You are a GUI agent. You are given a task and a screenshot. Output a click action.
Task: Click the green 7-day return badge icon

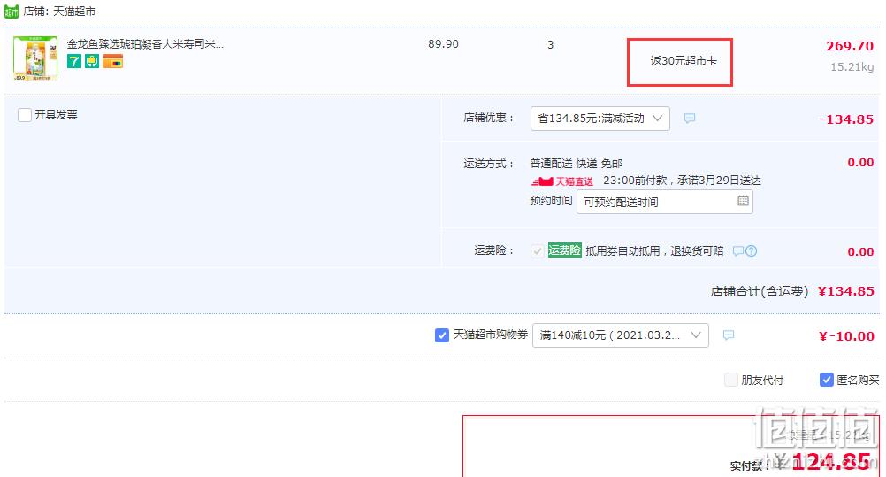(x=74, y=61)
